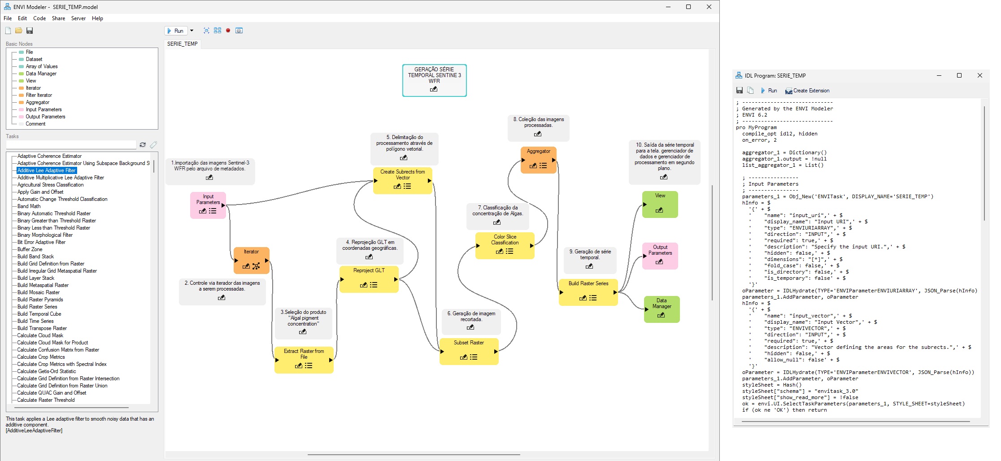
Task: Click the arrange nodes grid icon
Action: tap(218, 30)
